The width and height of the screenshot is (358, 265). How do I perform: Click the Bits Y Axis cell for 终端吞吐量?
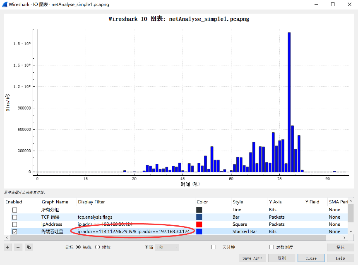tap(273, 232)
